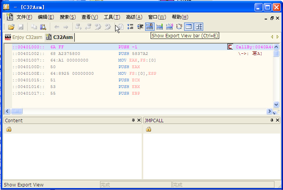Open the 文件(F) menu
The image size is (283, 190).
pos(25,17)
